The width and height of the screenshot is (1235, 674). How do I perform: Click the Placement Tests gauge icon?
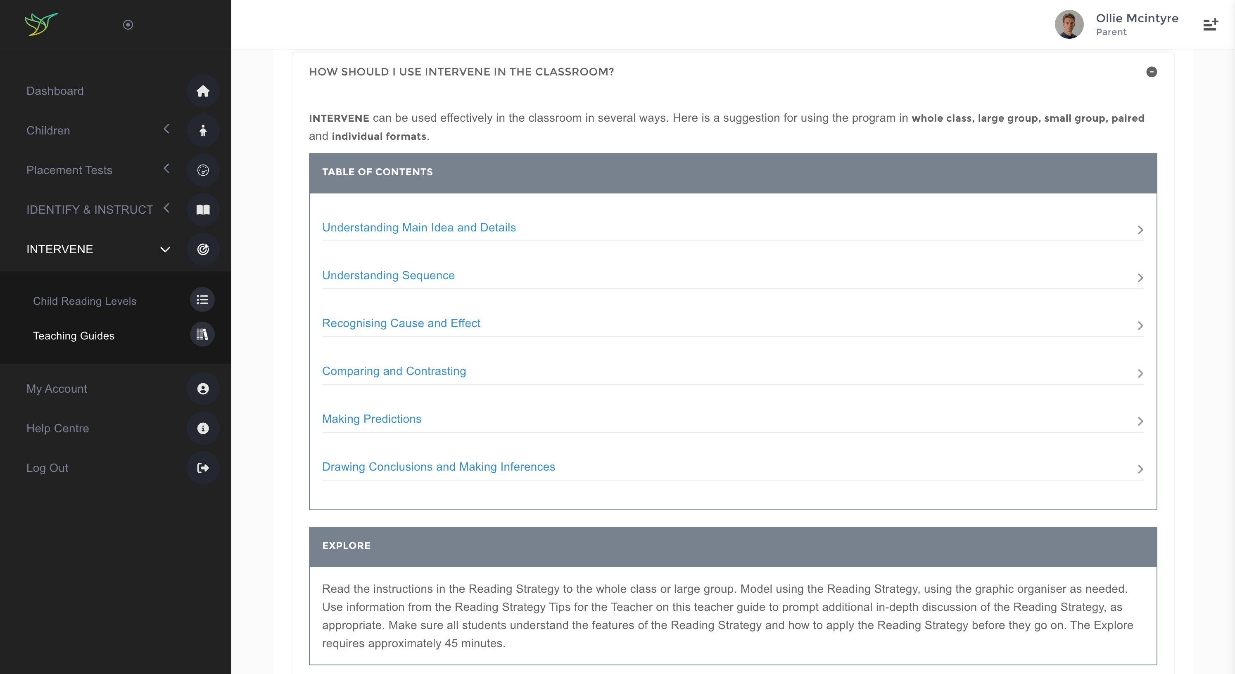pos(203,170)
